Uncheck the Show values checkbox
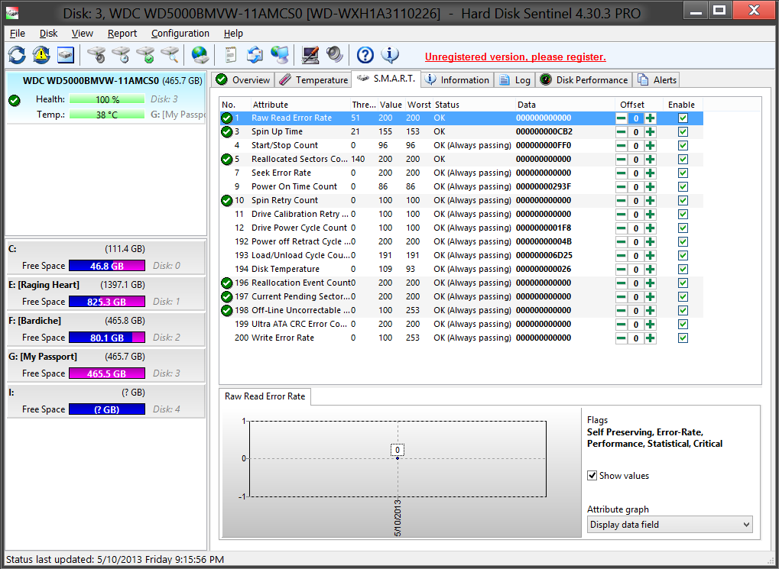Screen dimensions: 779x569 click(592, 476)
